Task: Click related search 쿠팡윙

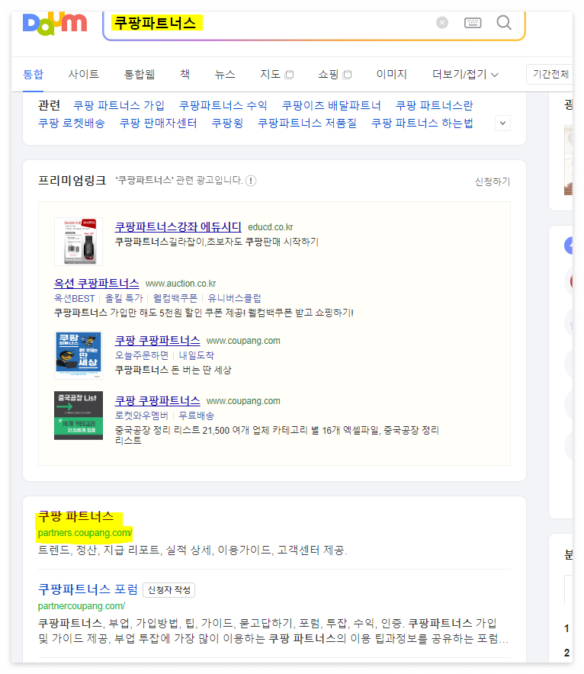Action: pyautogui.click(x=227, y=124)
